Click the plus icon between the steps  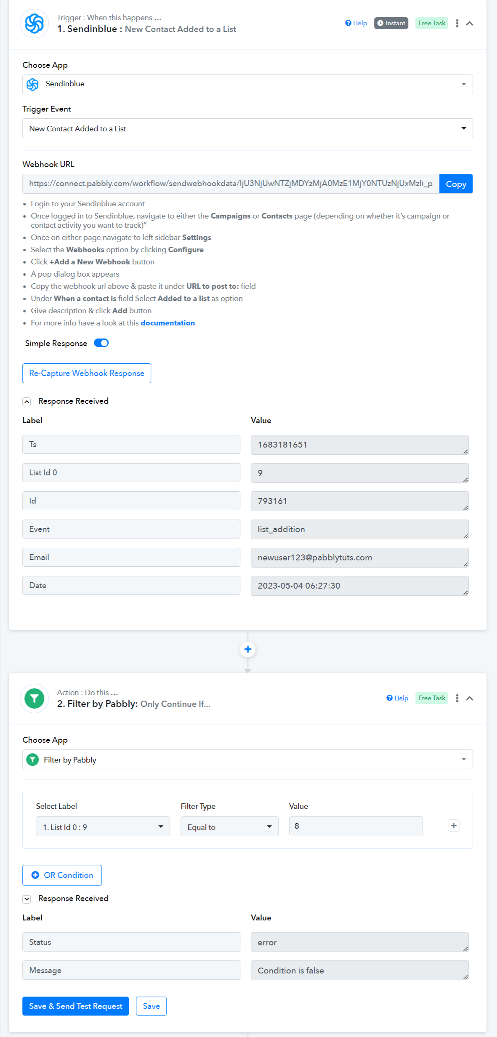pos(248,649)
